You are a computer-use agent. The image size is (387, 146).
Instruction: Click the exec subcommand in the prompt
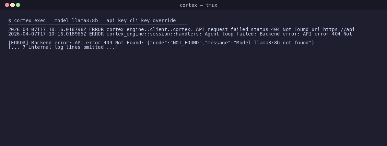[40, 20]
